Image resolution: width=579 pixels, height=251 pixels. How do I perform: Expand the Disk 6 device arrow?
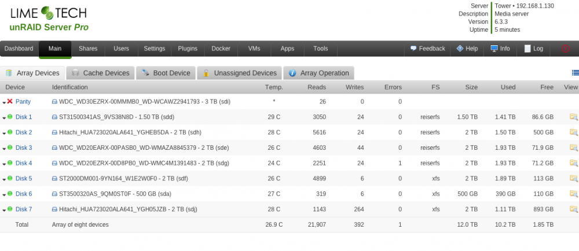[5, 195]
